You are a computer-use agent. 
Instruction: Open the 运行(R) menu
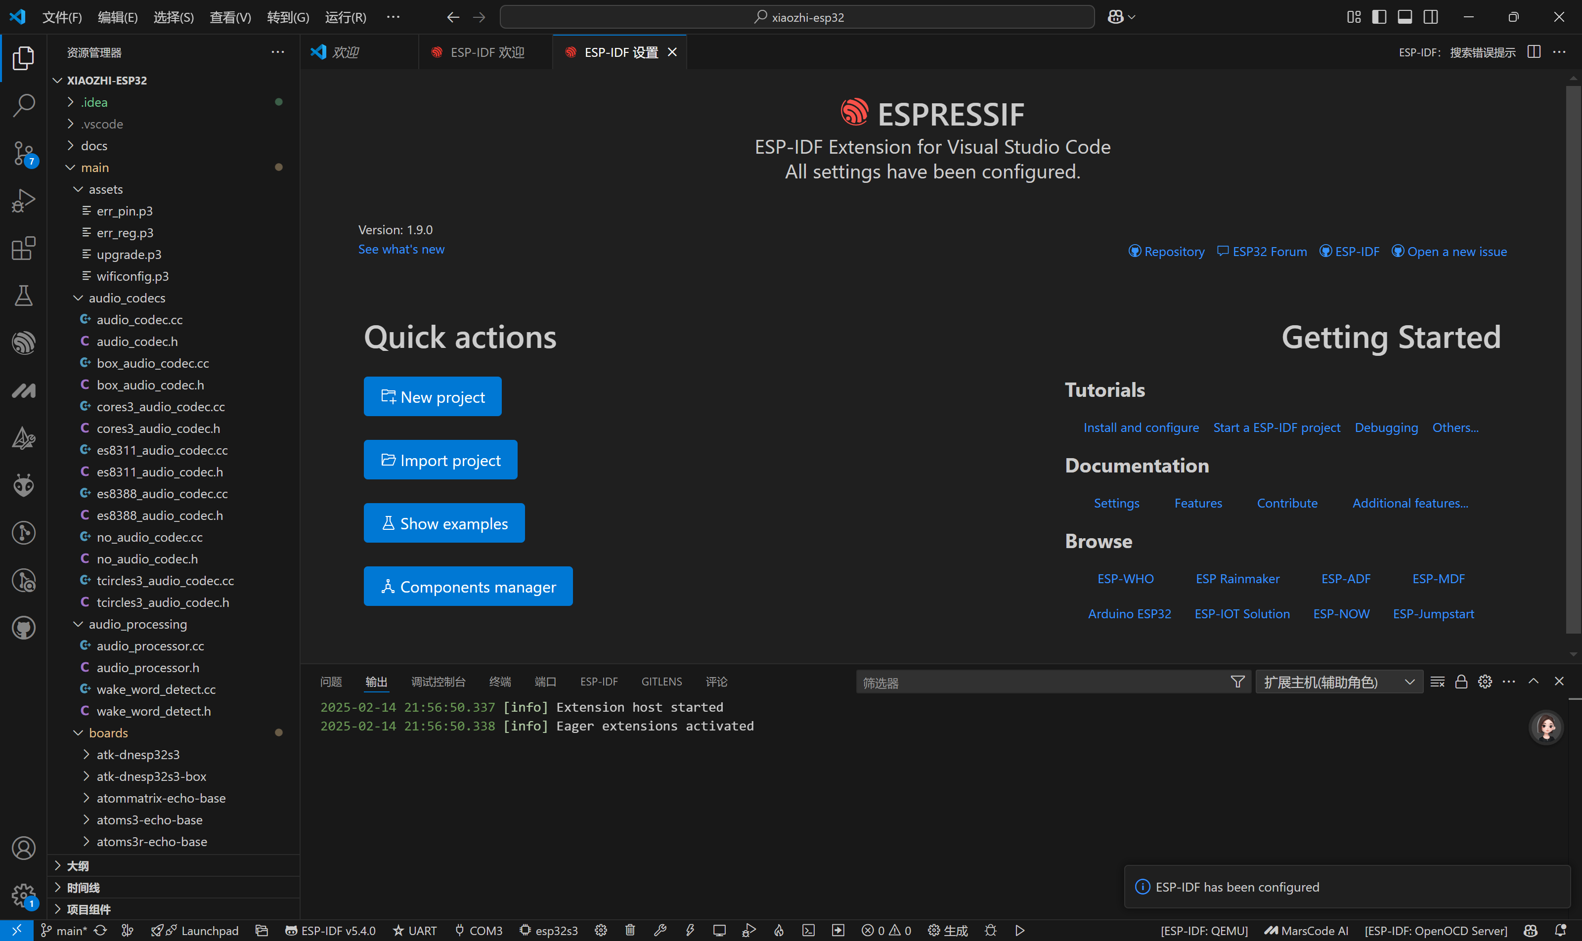click(x=345, y=17)
